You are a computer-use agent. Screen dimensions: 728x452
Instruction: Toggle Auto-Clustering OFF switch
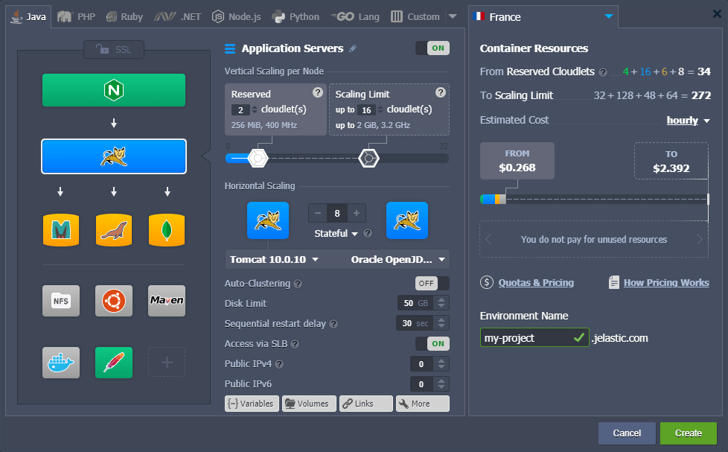[432, 284]
